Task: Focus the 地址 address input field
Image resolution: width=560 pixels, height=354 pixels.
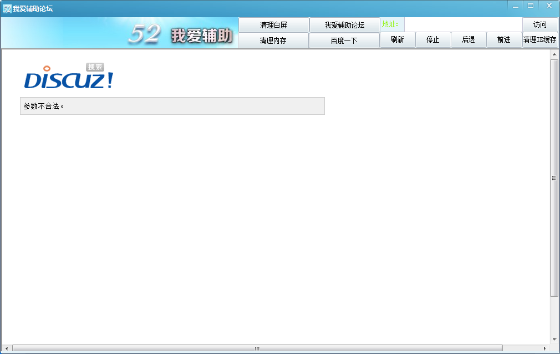Action: 463,24
